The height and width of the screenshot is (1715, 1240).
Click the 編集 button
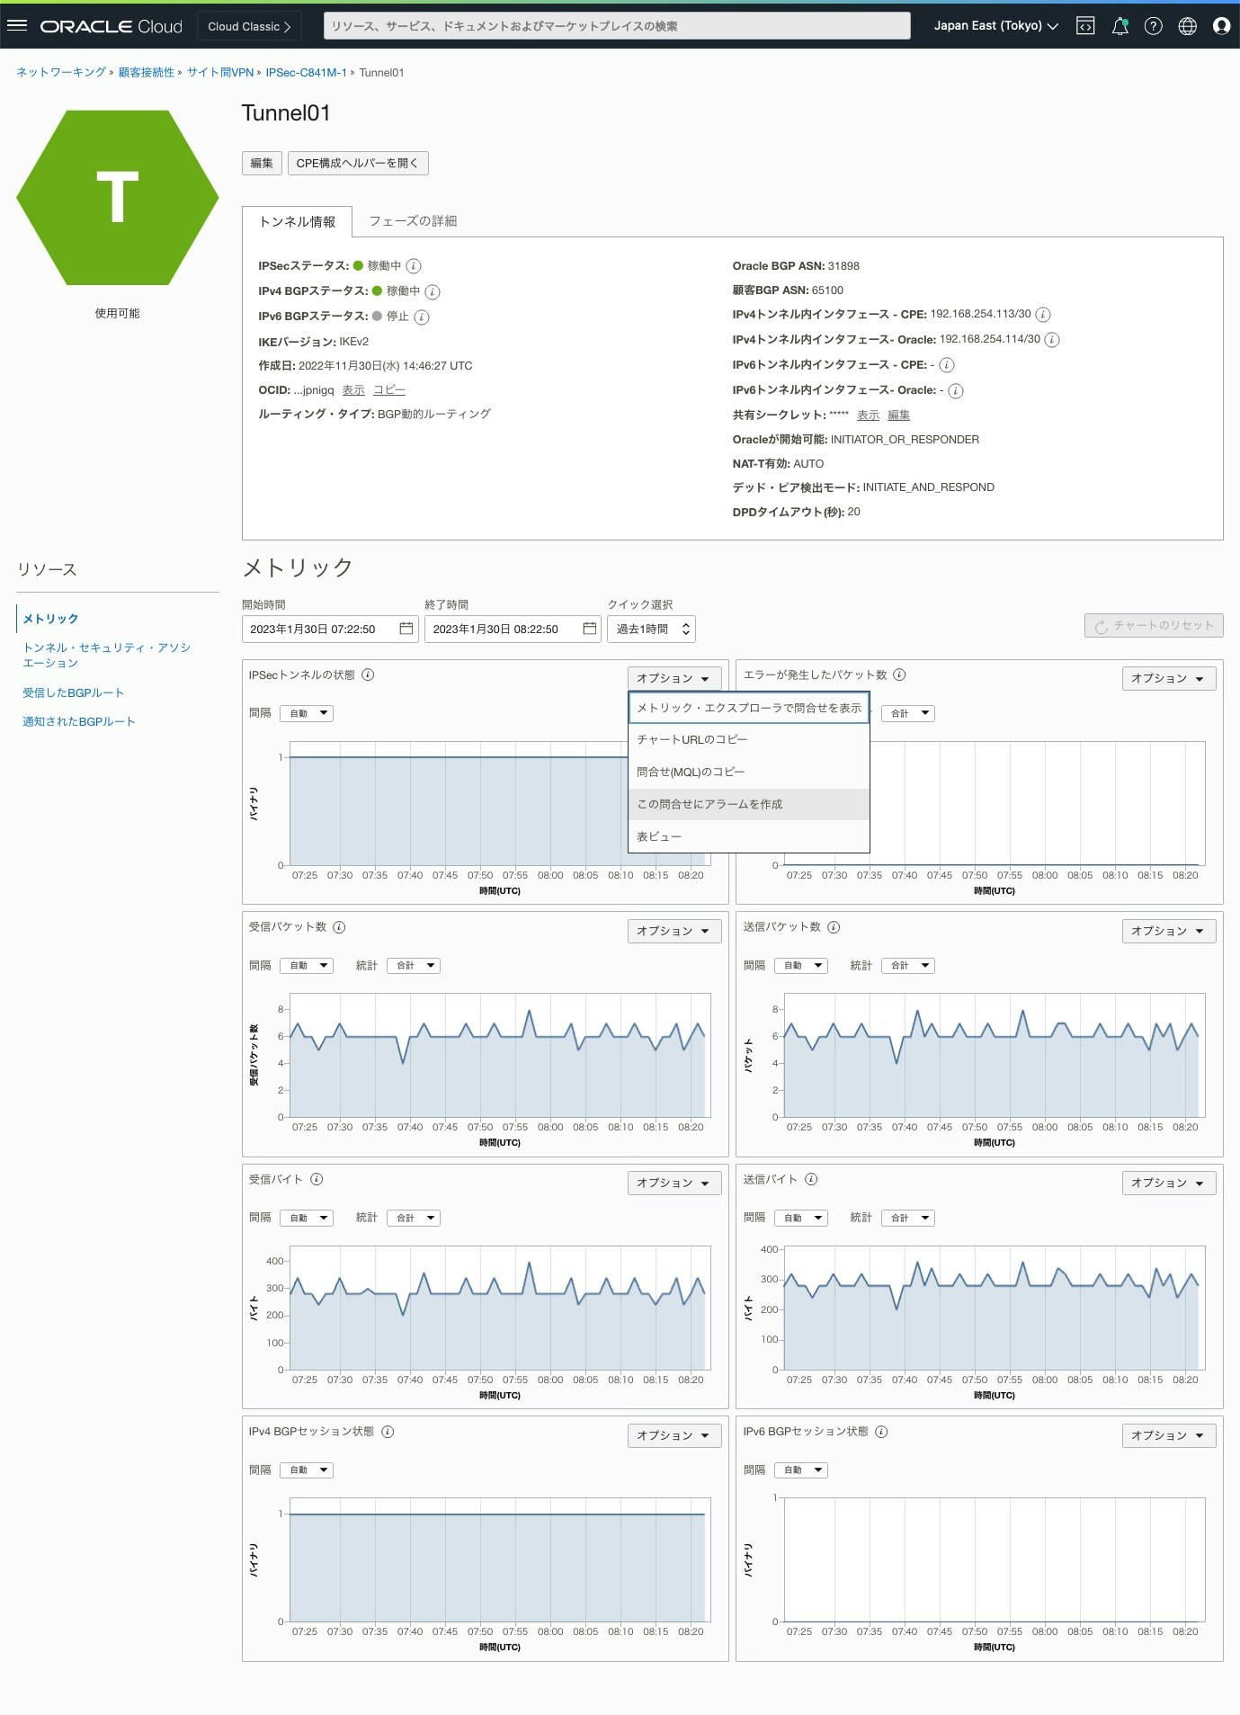262,163
